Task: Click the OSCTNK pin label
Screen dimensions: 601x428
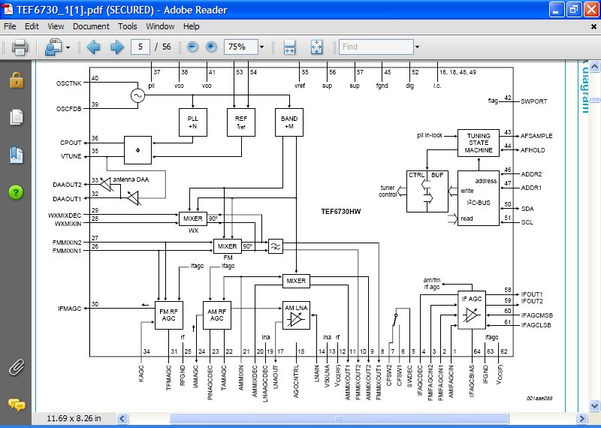Action: pyautogui.click(x=68, y=83)
